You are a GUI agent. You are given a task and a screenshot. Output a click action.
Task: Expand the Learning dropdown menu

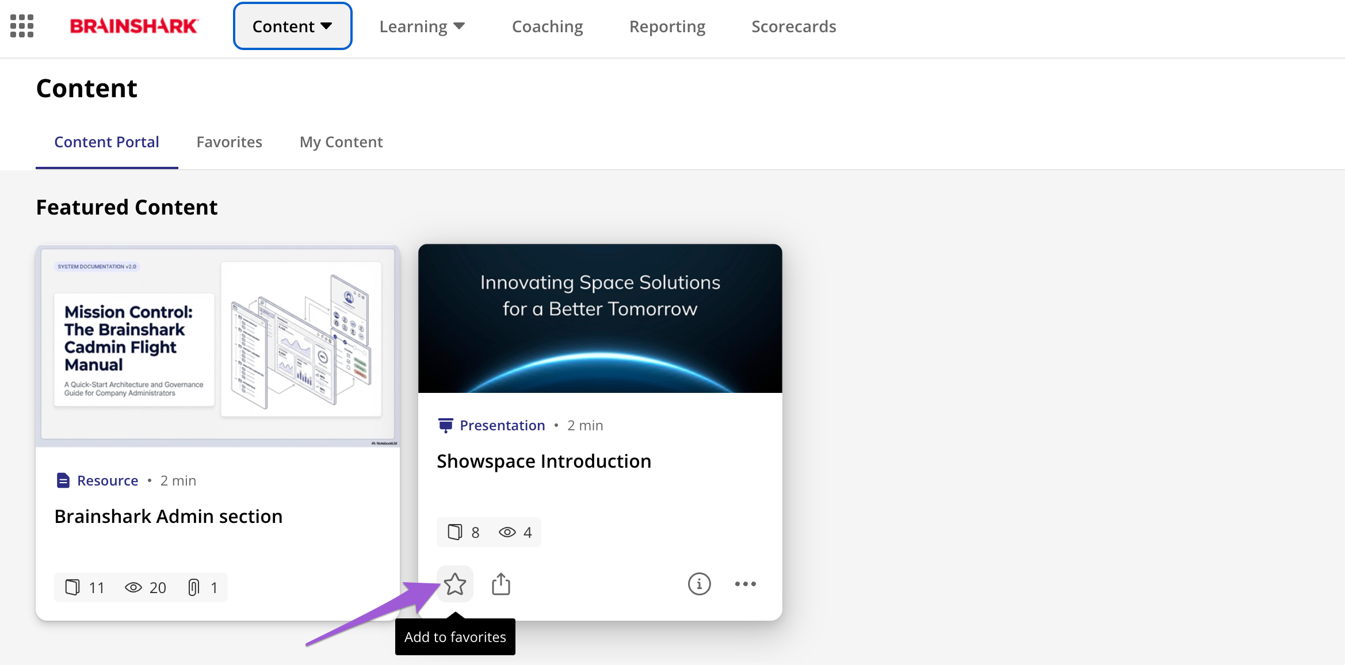point(422,26)
